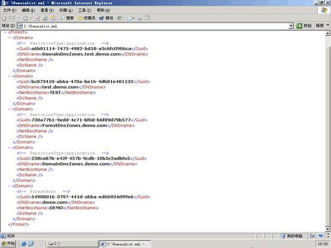The height and width of the screenshot is (248, 331).
Task: Click the Refresh page icon
Action: [x=45, y=19]
